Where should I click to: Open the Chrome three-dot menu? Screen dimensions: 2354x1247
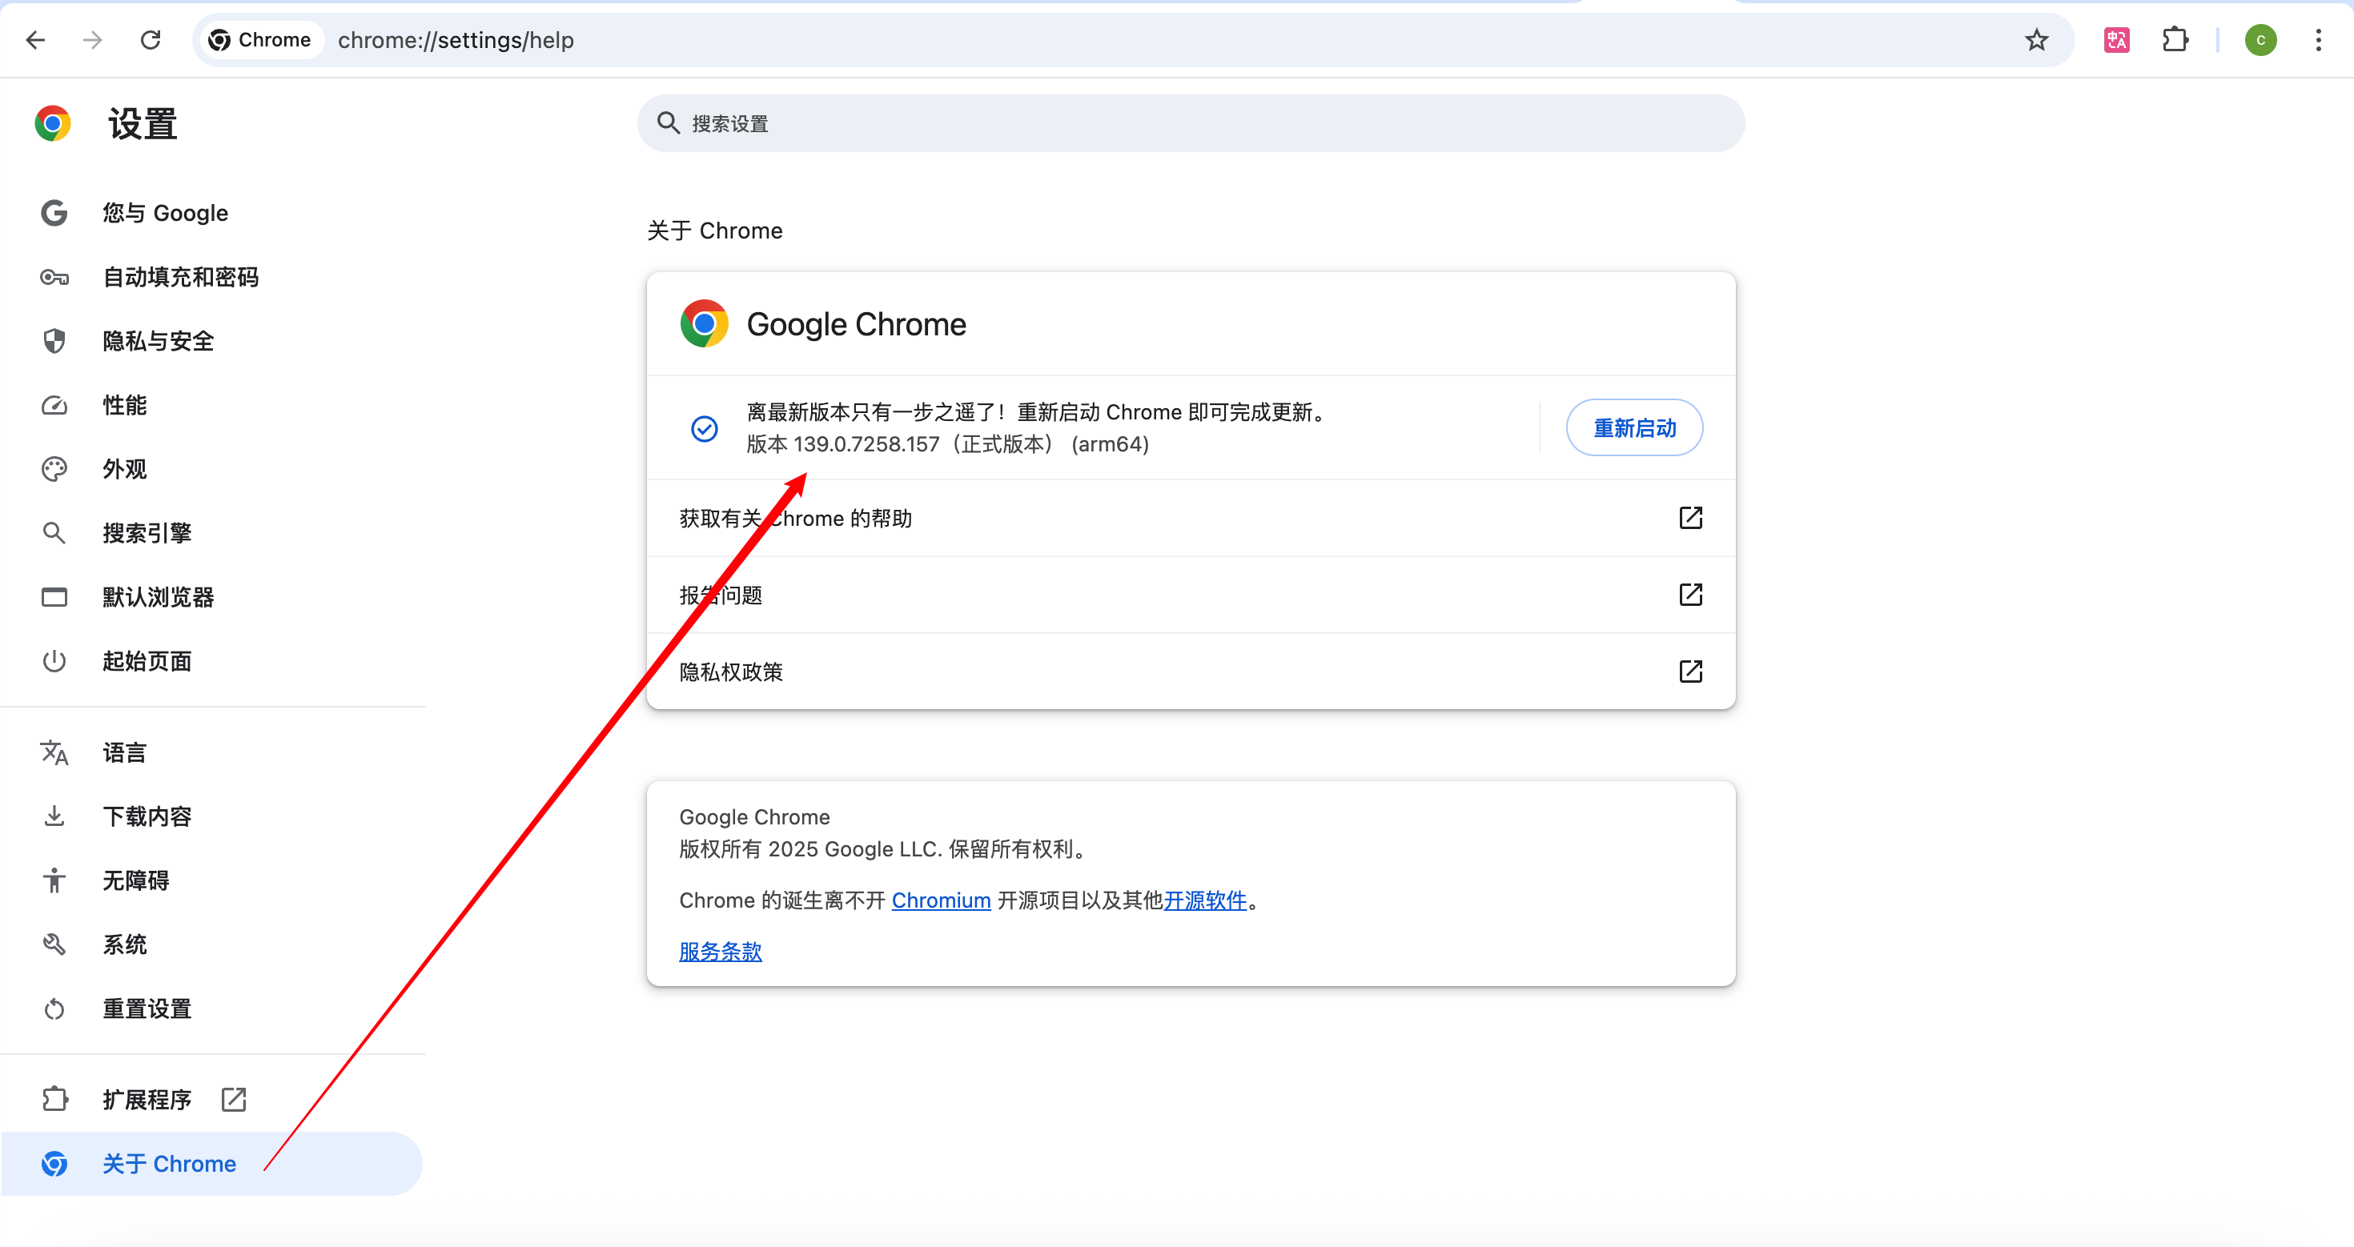click(x=2318, y=40)
